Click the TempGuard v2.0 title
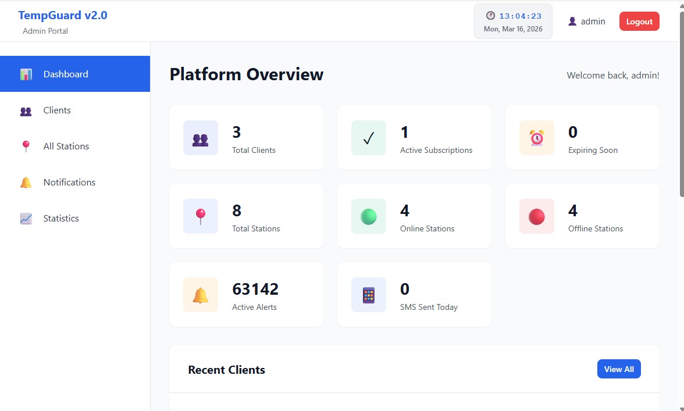Image resolution: width=684 pixels, height=411 pixels. click(63, 15)
